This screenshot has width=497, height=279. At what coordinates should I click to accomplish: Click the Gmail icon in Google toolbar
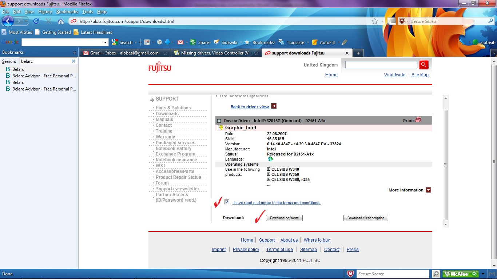(180, 42)
